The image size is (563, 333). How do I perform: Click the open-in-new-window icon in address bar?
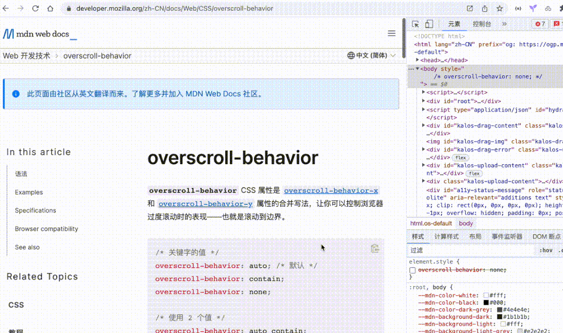[x=470, y=8]
